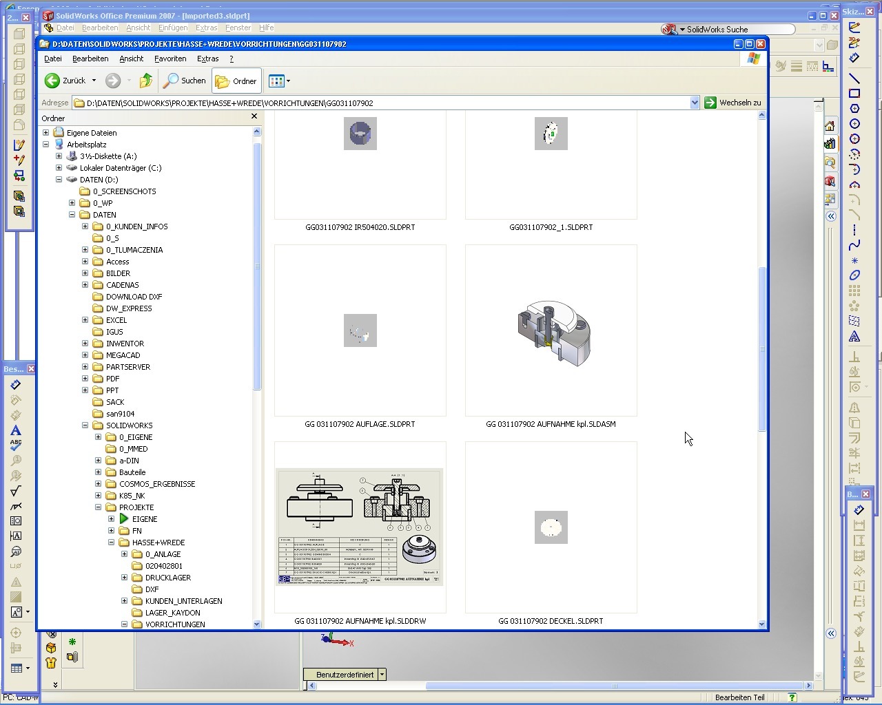Select the Polygon sketch tool
Image resolution: width=882 pixels, height=705 pixels.
click(854, 108)
